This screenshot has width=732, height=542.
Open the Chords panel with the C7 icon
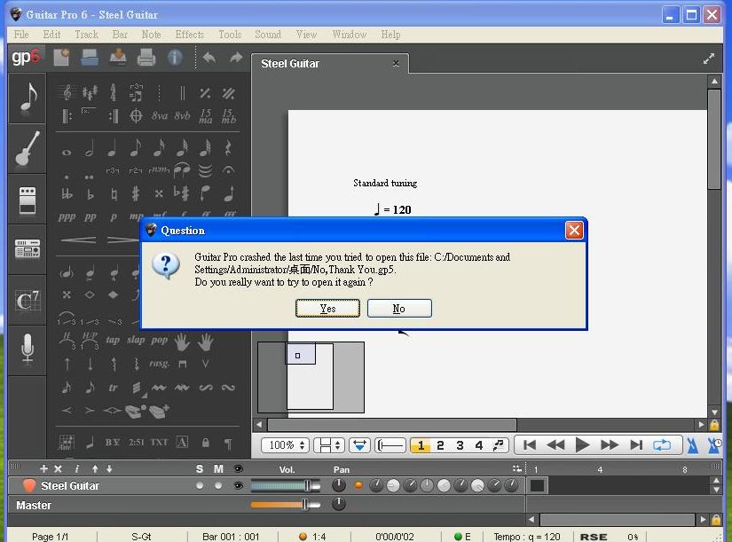point(28,300)
